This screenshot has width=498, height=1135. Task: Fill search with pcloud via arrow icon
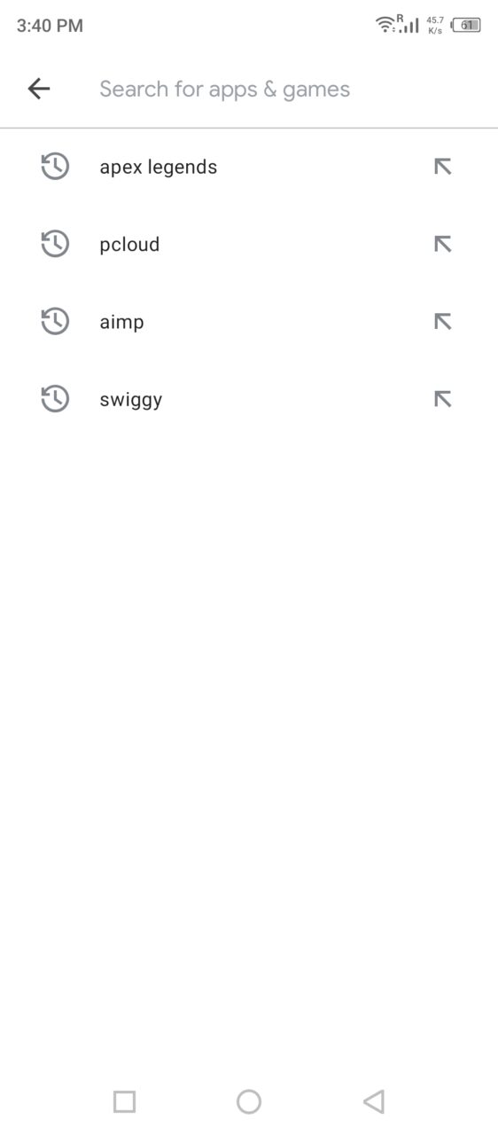(x=443, y=244)
